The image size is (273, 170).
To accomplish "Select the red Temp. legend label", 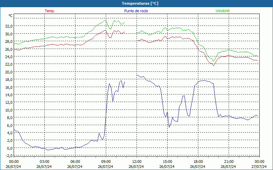I will tap(50, 11).
